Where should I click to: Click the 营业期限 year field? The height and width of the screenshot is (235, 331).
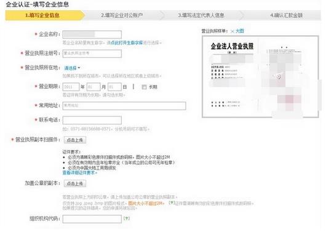tap(71, 87)
